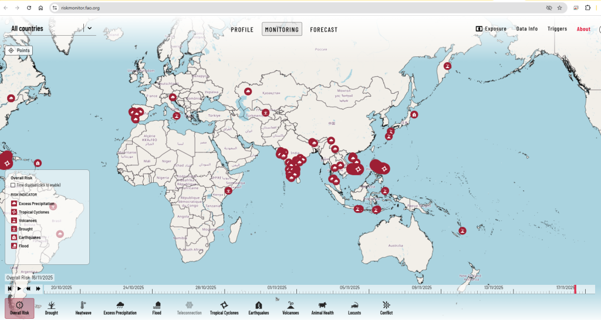Viewport: 601px width, 320px height.
Task: Toggle the Exposure overlay
Action: coord(491,29)
